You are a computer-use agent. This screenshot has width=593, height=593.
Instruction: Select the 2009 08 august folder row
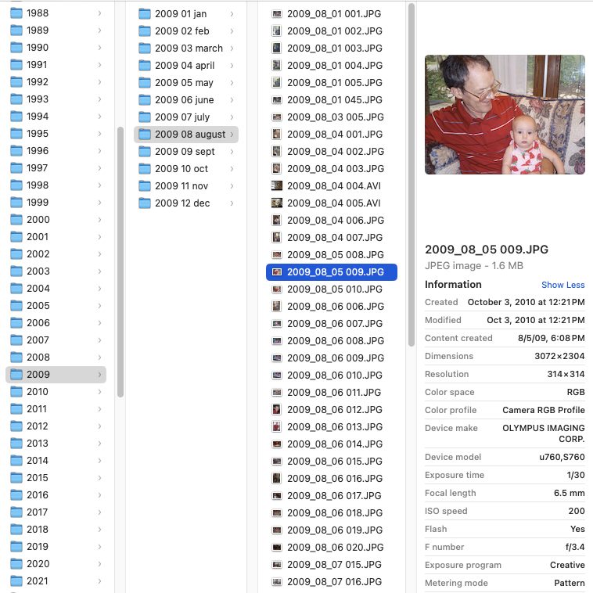(x=186, y=135)
